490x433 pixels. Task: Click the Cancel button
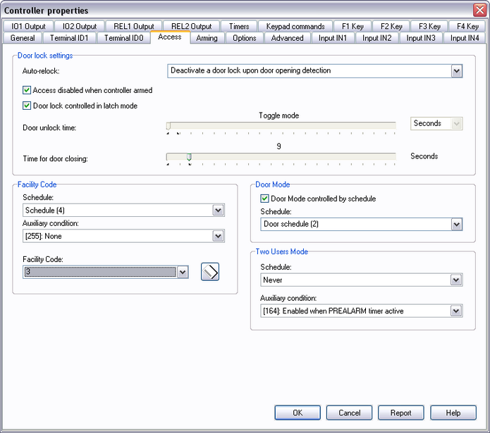click(x=349, y=413)
